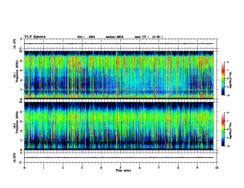Viewport: 244px width, 188px height.
Task: Click the ch.2 spectrogram plot area
Action: pyautogui.click(x=119, y=126)
